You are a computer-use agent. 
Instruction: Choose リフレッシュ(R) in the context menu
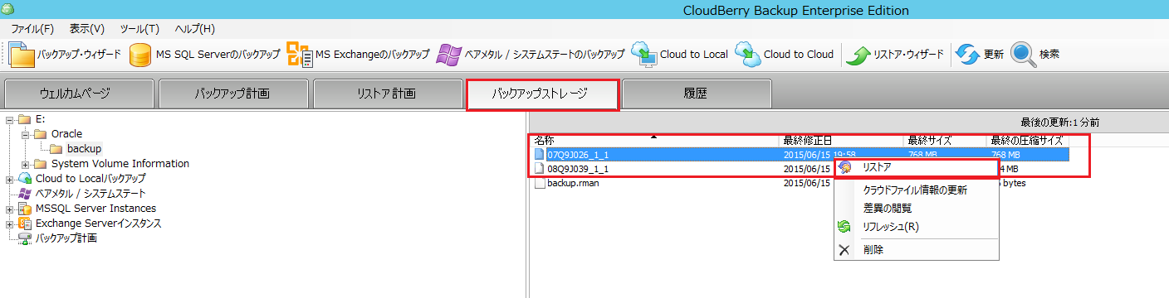[916, 227]
